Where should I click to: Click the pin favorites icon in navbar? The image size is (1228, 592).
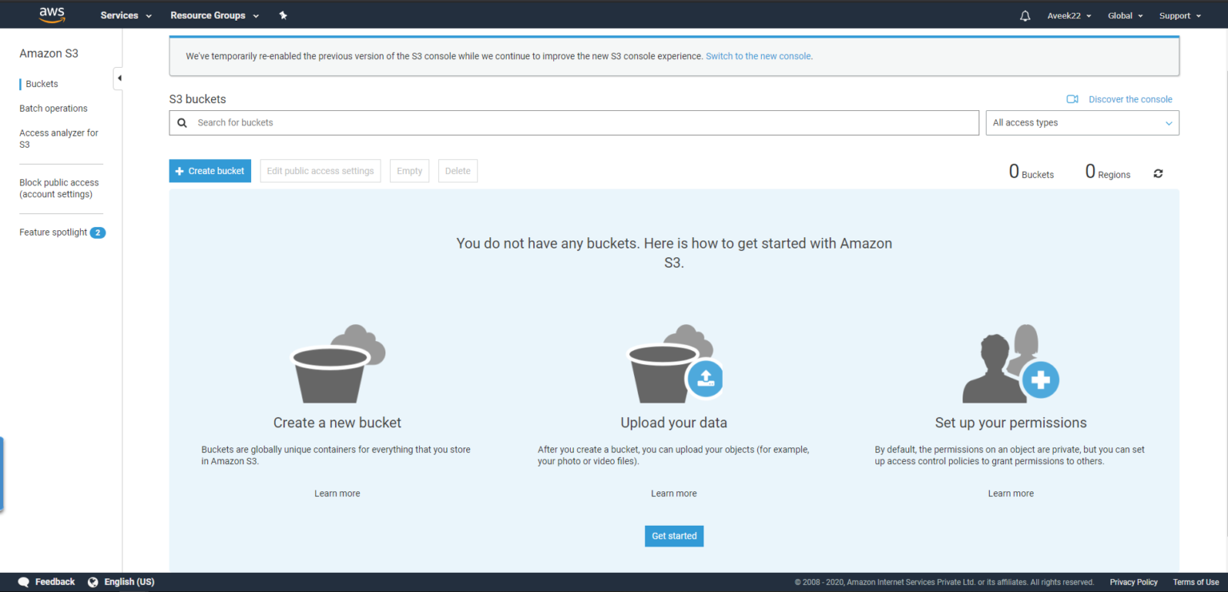tap(283, 14)
